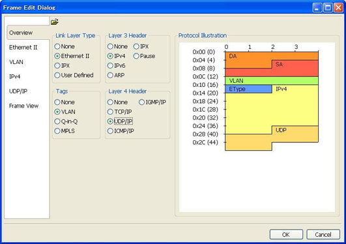This screenshot has height=244, width=346.
Task: Open the Ethernet II tab in sidebar
Action: coord(23,47)
